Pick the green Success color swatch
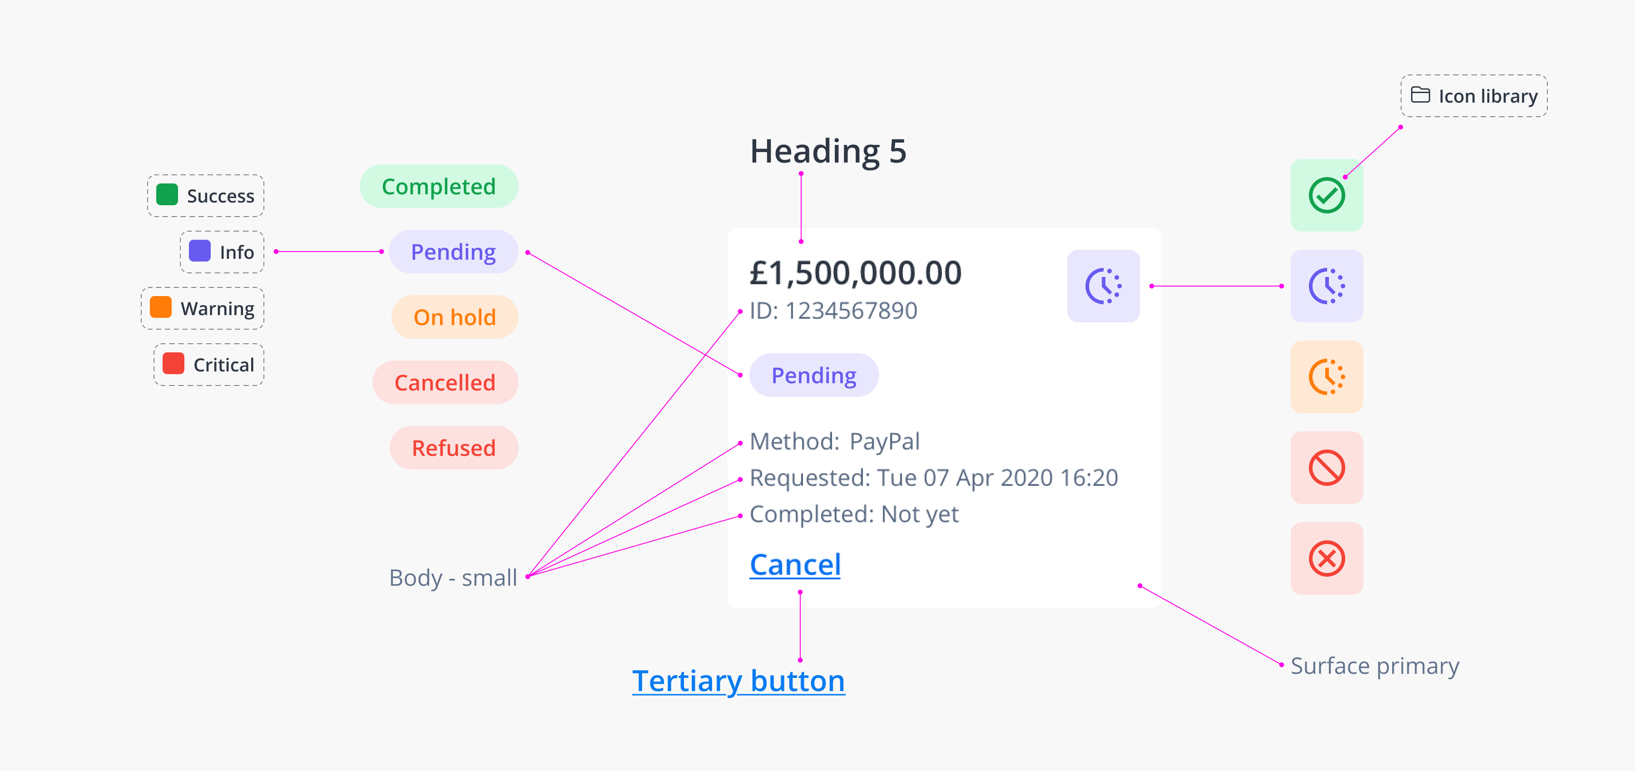1635x771 pixels. tap(167, 195)
